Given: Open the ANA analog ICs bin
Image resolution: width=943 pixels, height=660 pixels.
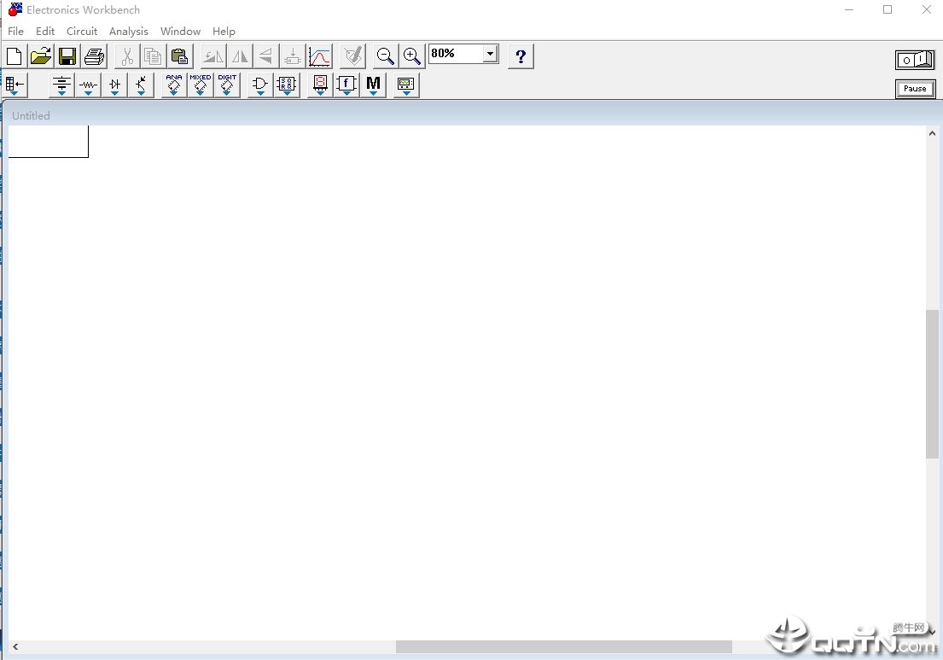Looking at the screenshot, I should pyautogui.click(x=174, y=85).
